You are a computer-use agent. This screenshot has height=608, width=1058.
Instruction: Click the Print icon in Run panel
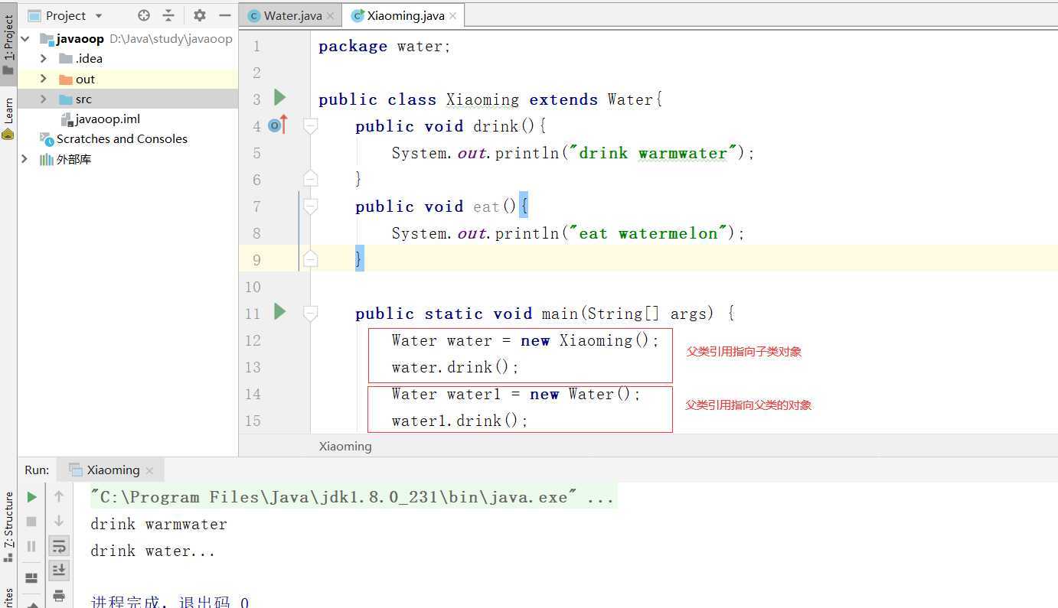pos(59,595)
